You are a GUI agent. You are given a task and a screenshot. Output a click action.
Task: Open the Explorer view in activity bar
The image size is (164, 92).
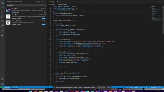coord(2,3)
